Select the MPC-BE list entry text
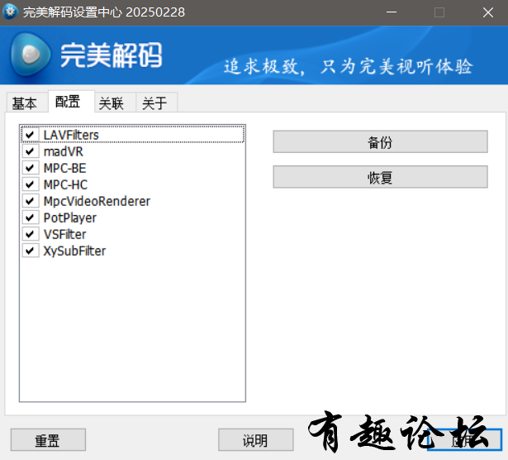The height and width of the screenshot is (460, 508). (x=64, y=168)
